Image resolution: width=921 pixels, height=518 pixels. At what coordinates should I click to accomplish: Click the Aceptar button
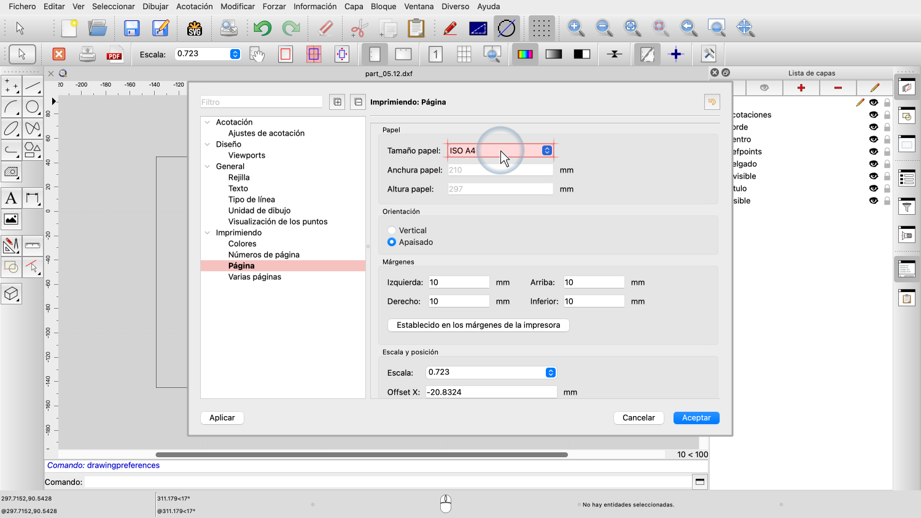point(696,418)
